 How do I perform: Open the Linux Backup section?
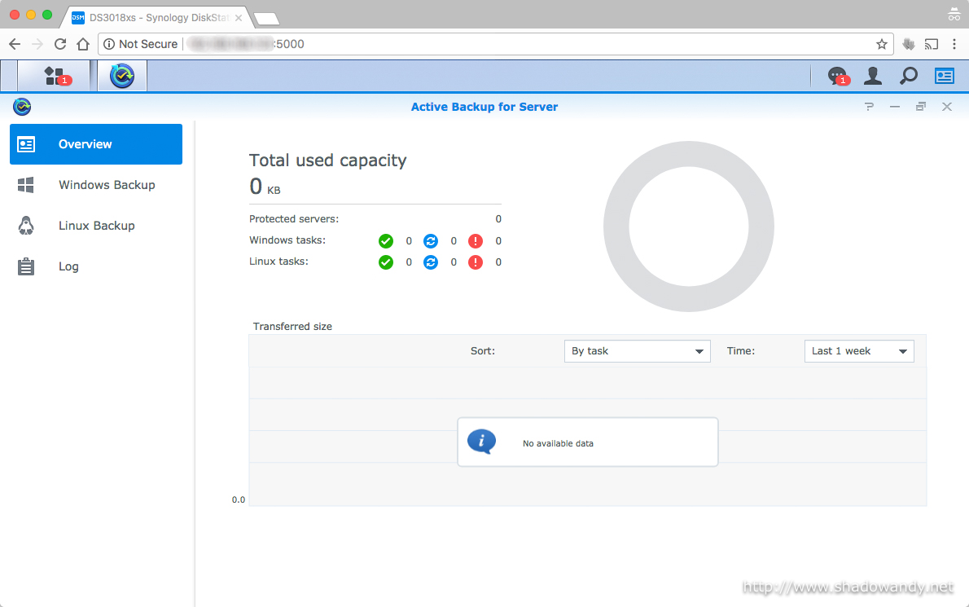pos(96,226)
